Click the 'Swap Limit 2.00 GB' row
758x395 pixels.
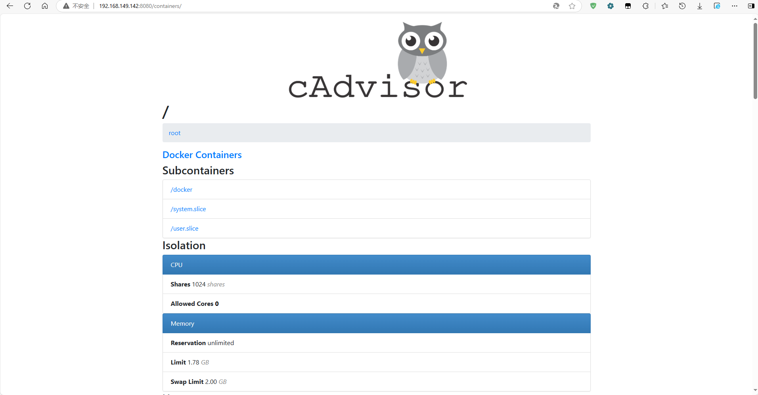point(377,382)
